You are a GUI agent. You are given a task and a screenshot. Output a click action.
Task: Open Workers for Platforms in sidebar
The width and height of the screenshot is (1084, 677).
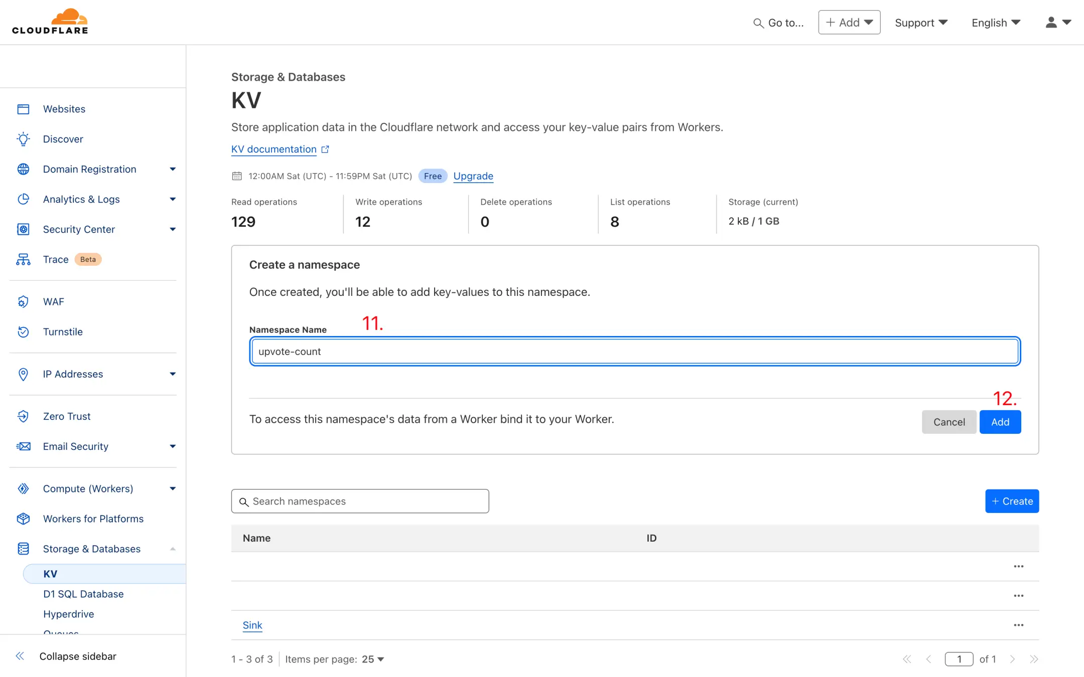[x=93, y=519]
